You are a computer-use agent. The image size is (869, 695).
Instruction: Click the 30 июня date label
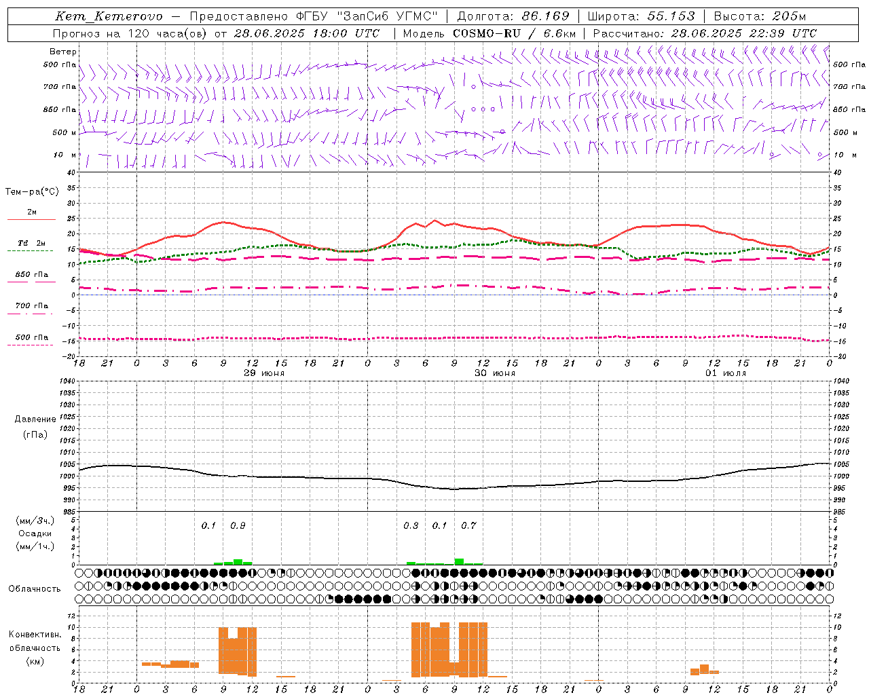click(x=495, y=373)
